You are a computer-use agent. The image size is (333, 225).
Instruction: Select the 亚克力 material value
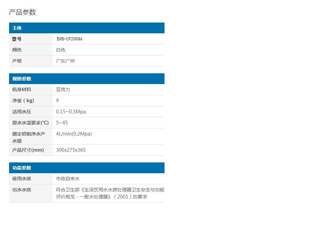click(63, 89)
